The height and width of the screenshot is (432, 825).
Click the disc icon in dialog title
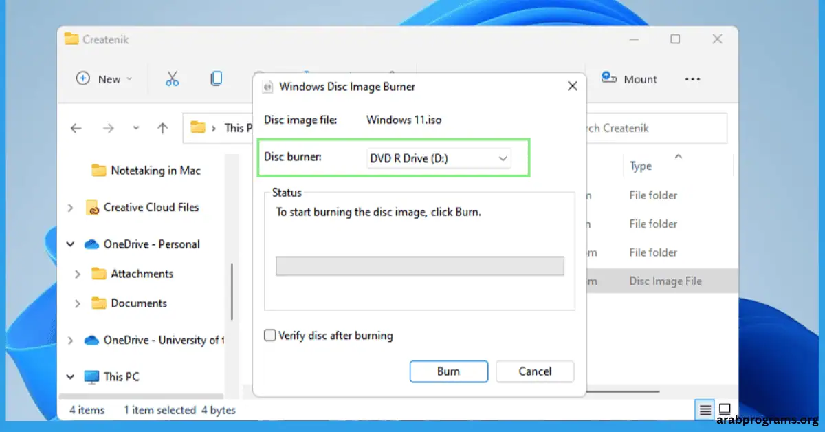pyautogui.click(x=267, y=87)
